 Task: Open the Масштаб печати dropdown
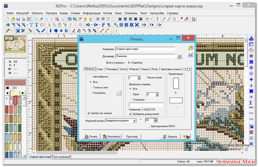pos(134,120)
